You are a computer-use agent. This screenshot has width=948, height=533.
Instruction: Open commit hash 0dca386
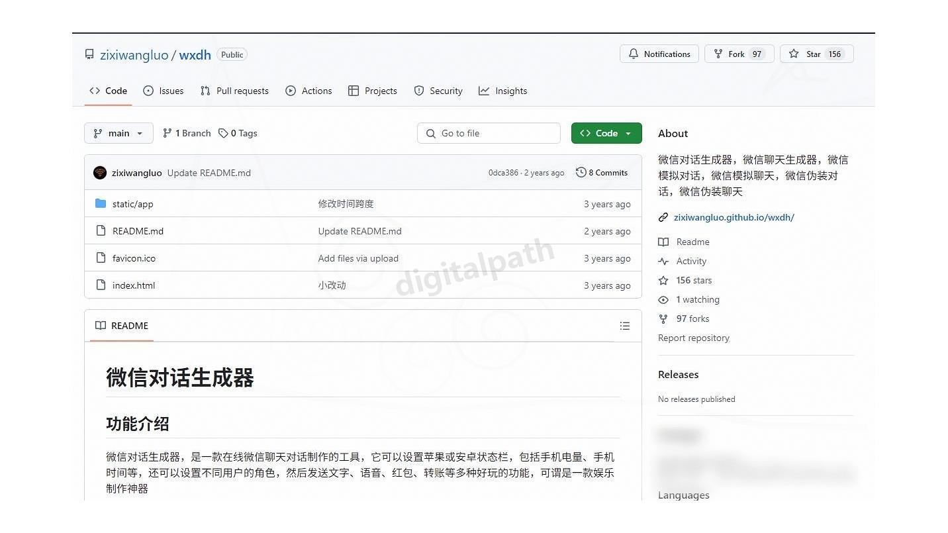503,173
